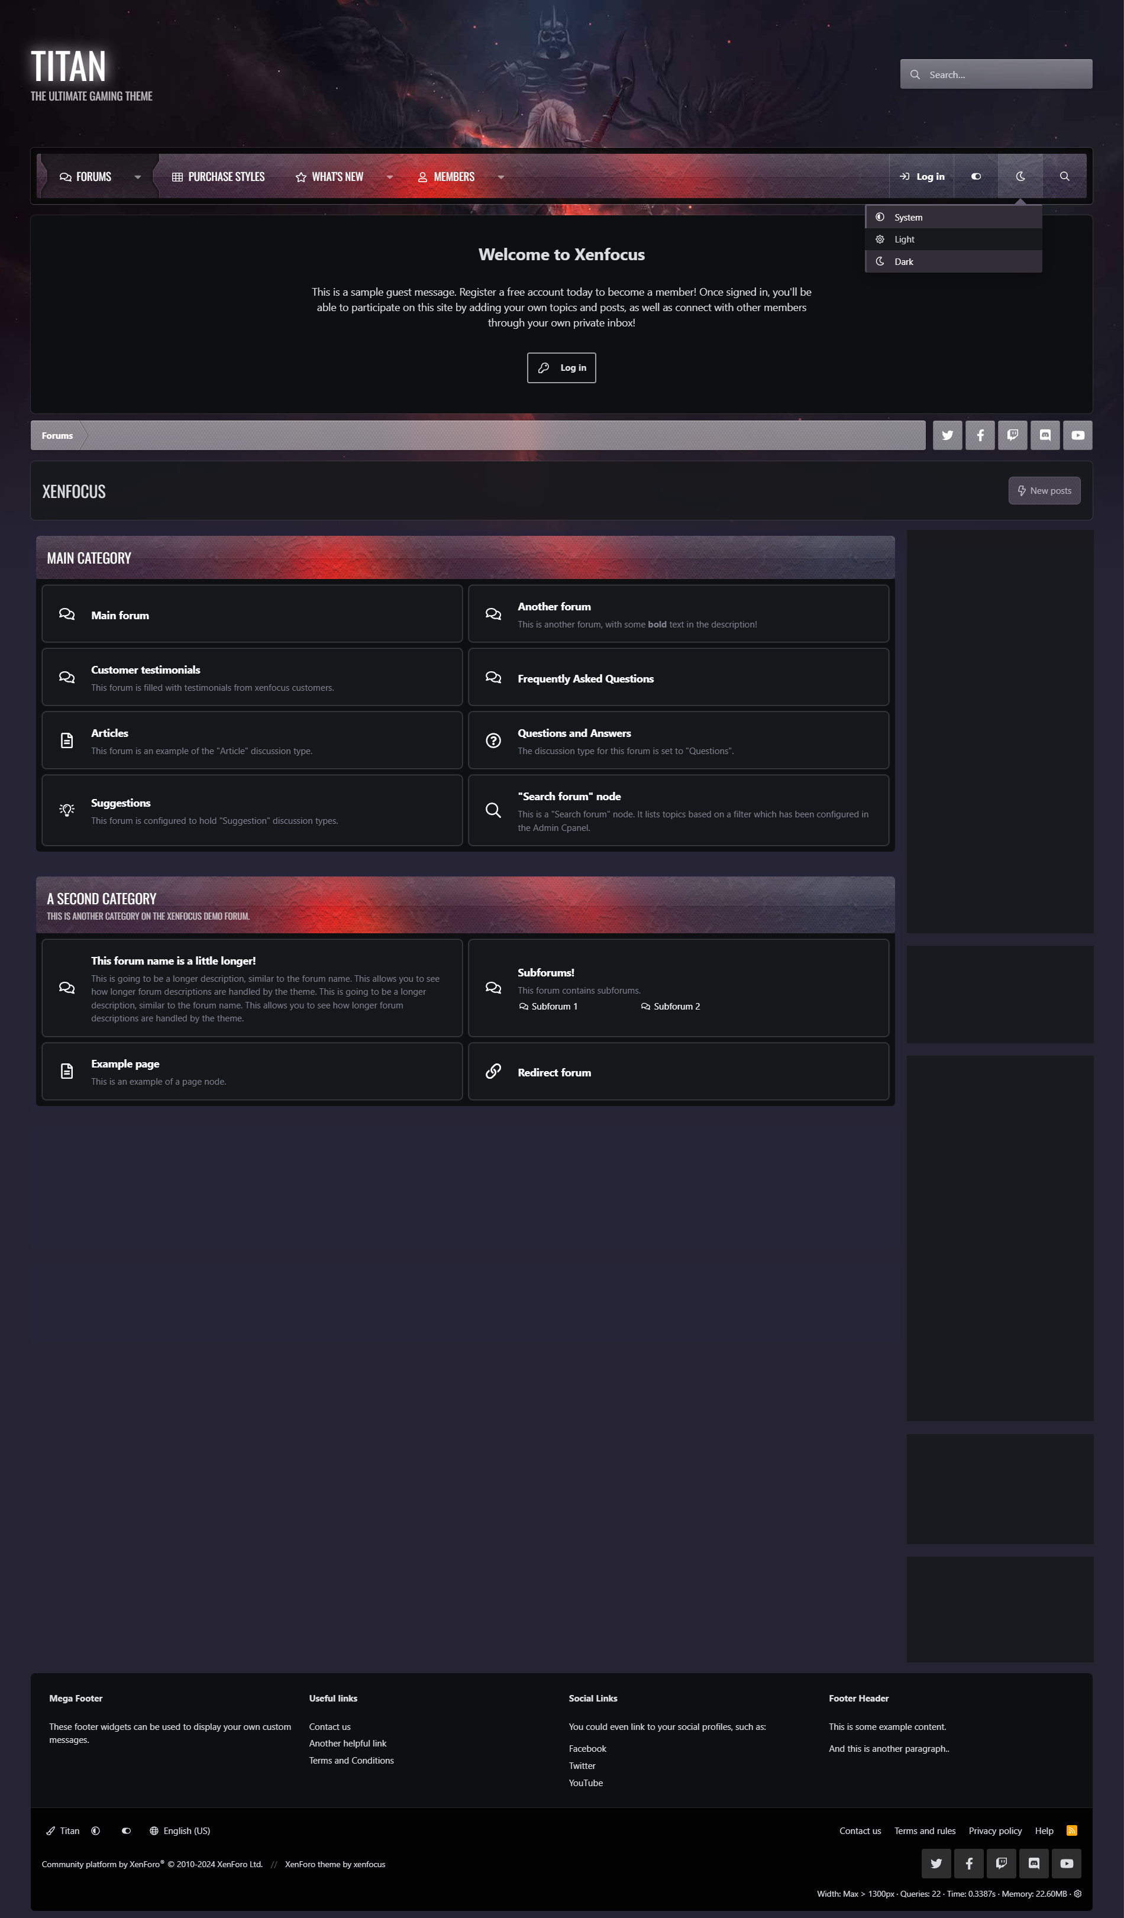
Task: Toggle the page width switch in the navbar
Action: tap(976, 177)
